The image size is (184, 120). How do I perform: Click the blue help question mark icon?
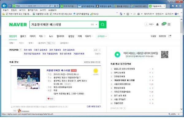click(176, 14)
